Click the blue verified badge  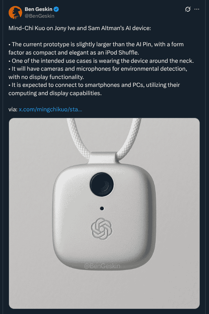point(56,9)
